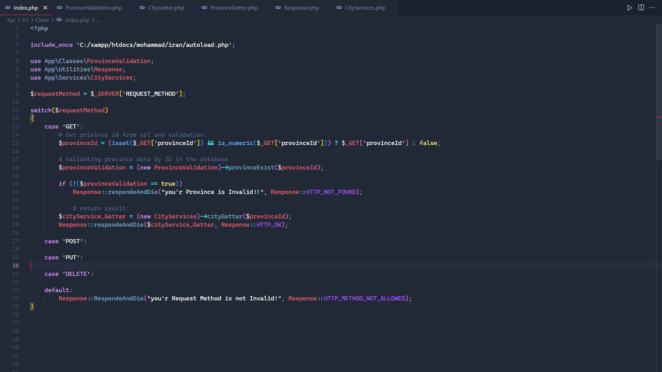Place cursor on the include_once keyword
The height and width of the screenshot is (372, 662).
point(51,45)
